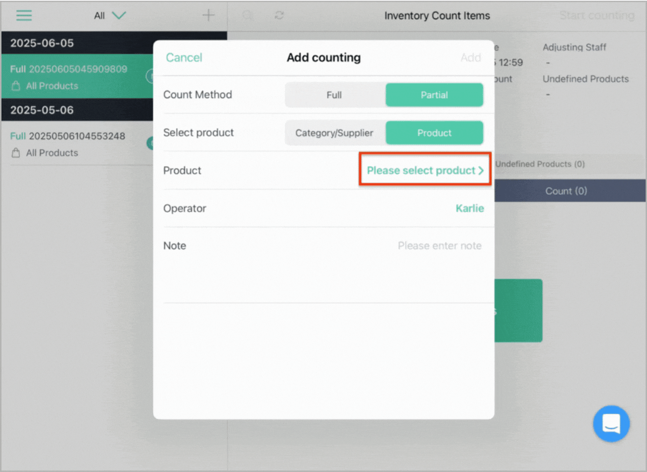
Task: Open count record 20250506104553248
Action: [77, 143]
